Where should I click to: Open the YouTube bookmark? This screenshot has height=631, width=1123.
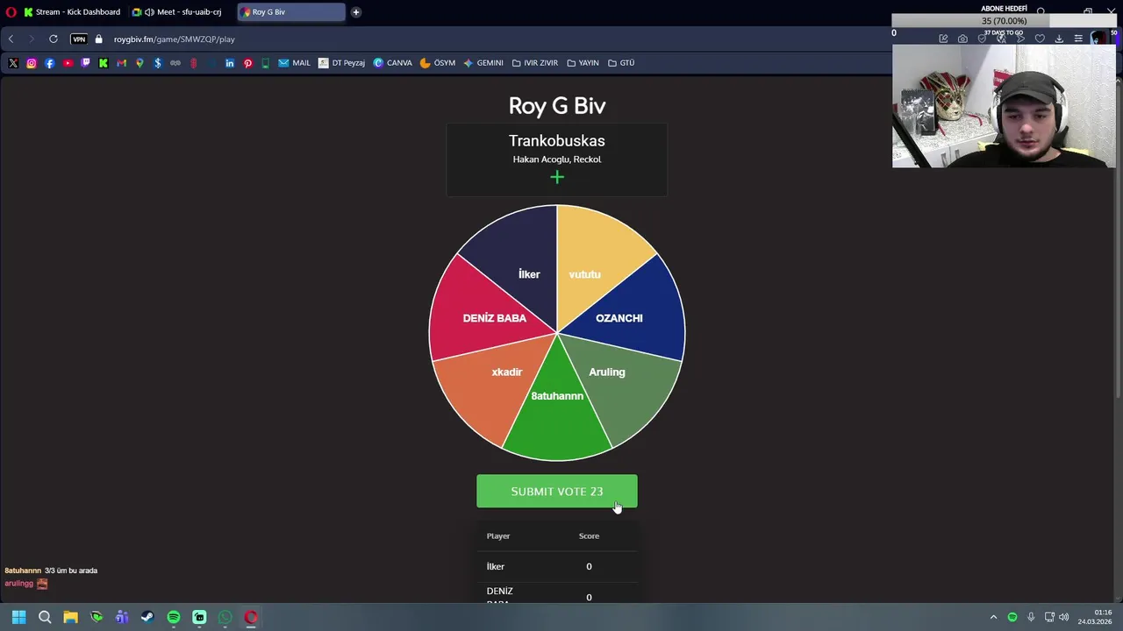click(68, 63)
